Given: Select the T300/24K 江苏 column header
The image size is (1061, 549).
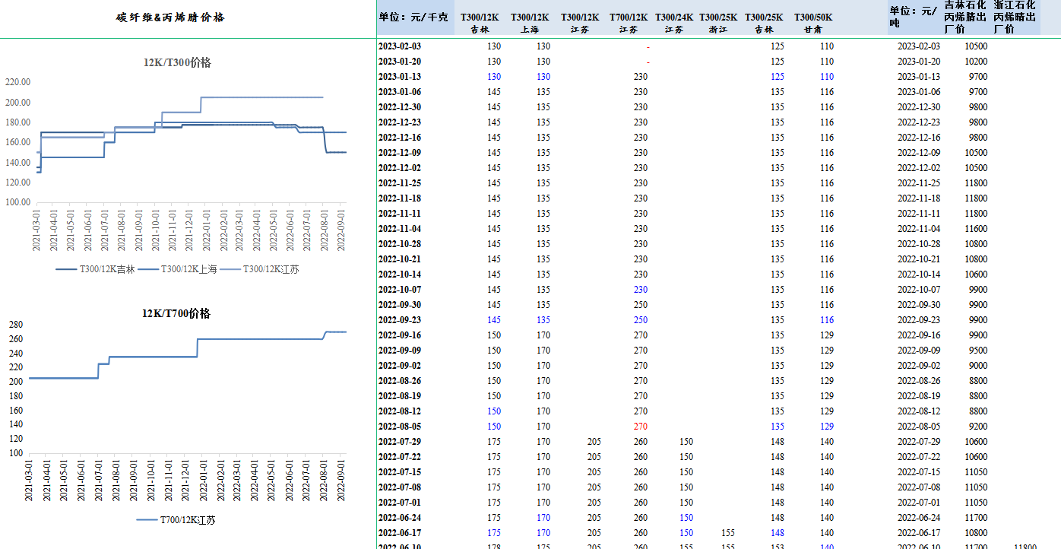Looking at the screenshot, I should [x=673, y=23].
